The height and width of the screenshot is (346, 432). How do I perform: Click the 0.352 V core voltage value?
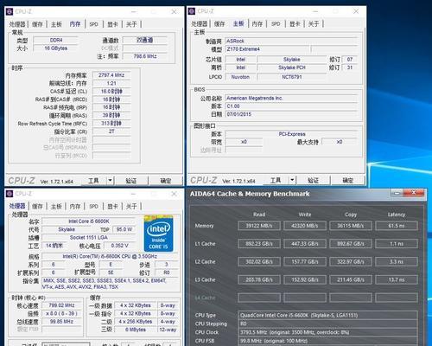click(119, 246)
